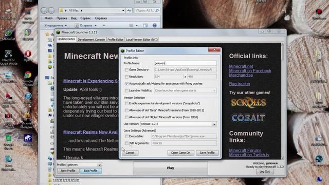
Task: Expand the Explorer address bar history arrow
Action: click(123, 10)
